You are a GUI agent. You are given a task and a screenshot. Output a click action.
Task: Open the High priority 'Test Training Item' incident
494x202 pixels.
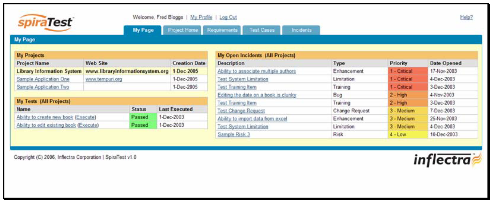coord(237,103)
